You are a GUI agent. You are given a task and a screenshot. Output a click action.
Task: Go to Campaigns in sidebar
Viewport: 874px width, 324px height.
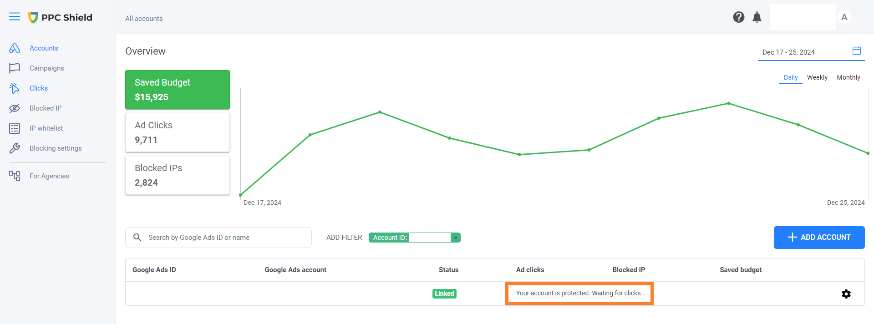coord(46,68)
